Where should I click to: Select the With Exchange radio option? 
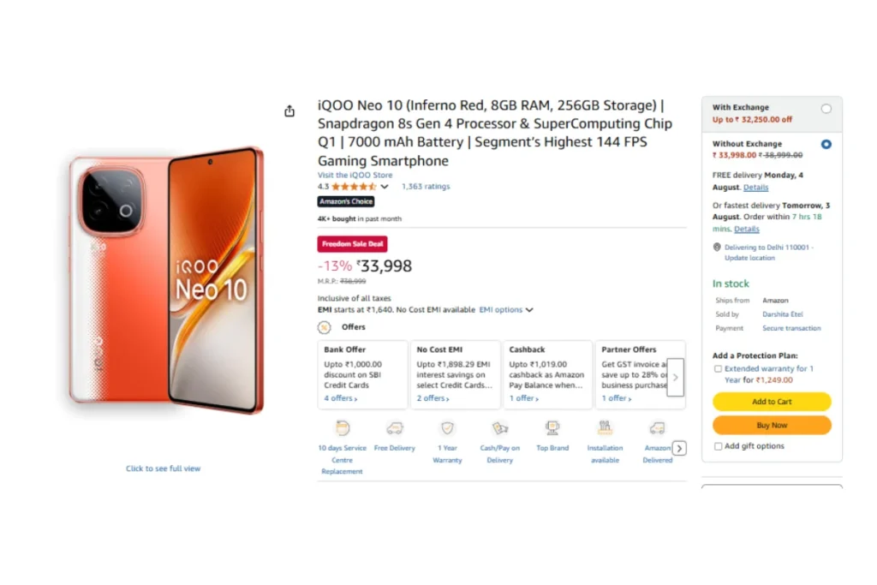(826, 109)
